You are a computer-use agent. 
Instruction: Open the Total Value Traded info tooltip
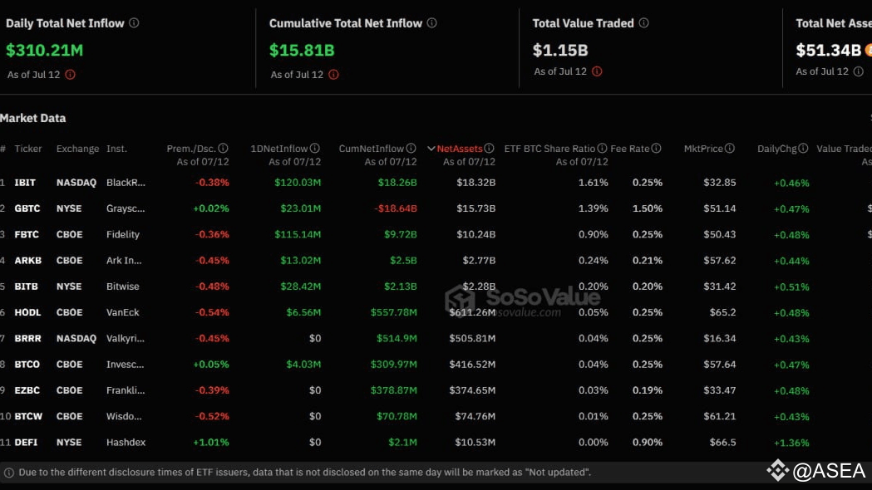click(644, 22)
